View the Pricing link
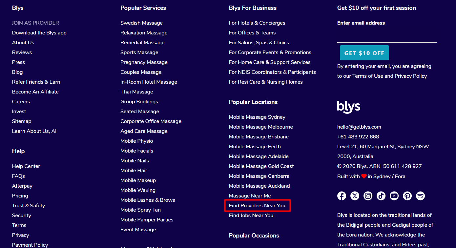 point(20,196)
